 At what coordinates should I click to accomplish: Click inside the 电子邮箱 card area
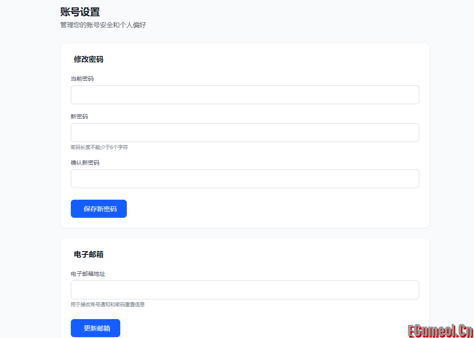[x=245, y=288]
